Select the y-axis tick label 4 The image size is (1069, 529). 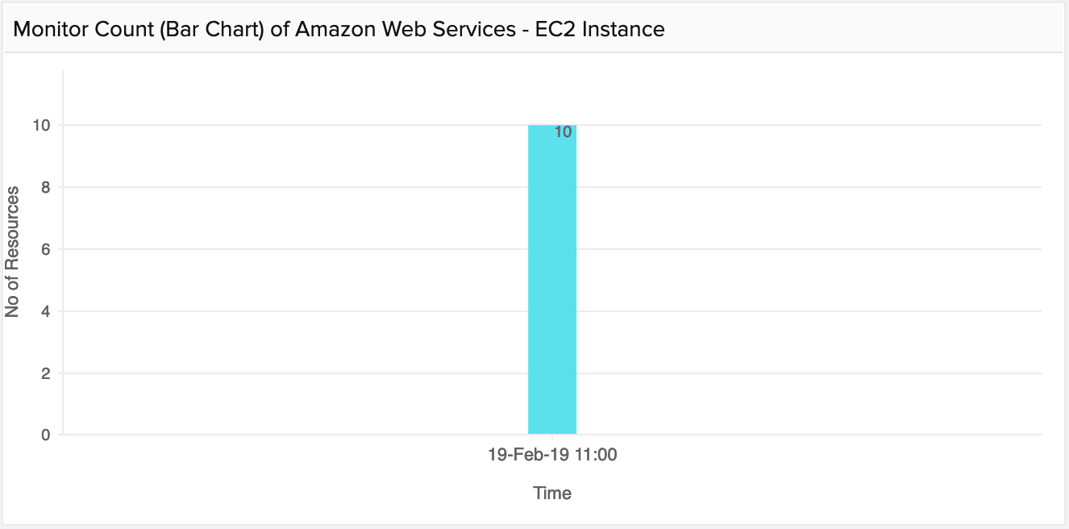point(46,311)
